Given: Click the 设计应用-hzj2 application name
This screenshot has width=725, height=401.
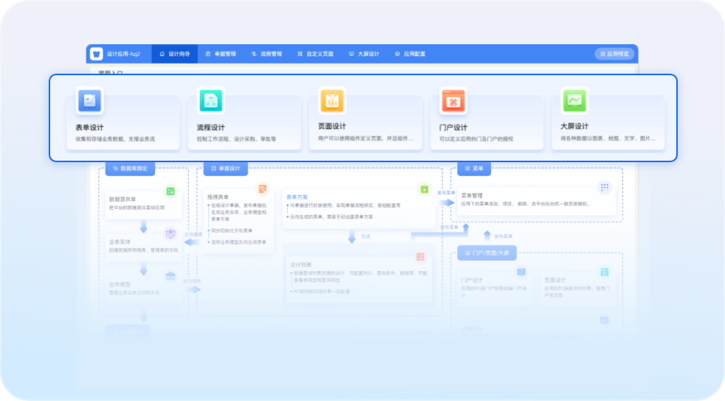Looking at the screenshot, I should click(x=123, y=54).
